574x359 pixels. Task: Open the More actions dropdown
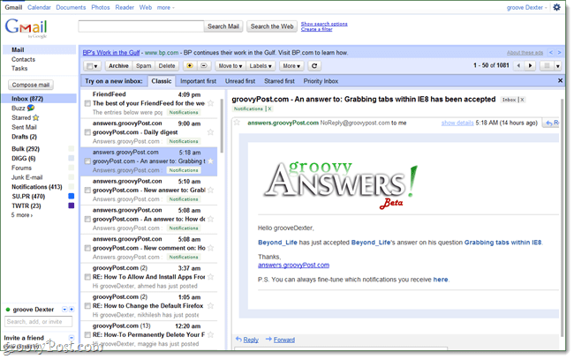(x=291, y=66)
